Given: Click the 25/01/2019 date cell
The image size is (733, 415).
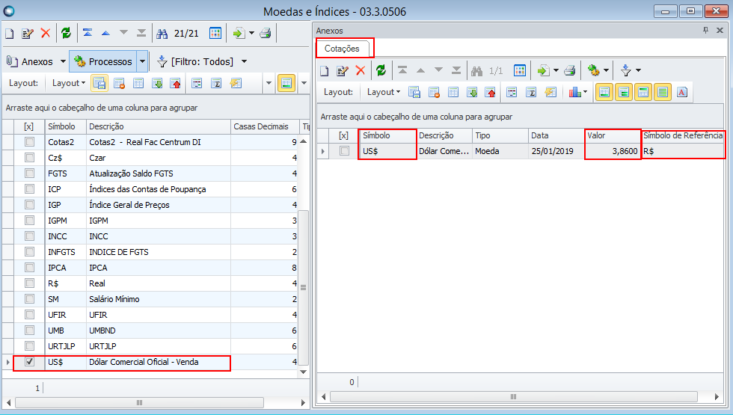Looking at the screenshot, I should click(556, 151).
